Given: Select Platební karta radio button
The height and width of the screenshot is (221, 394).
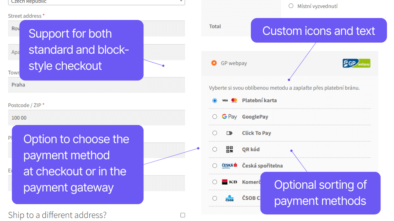Looking at the screenshot, I should pos(215,101).
